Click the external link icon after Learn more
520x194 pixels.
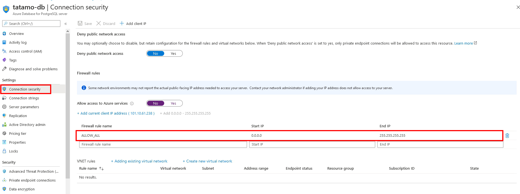[475, 43]
